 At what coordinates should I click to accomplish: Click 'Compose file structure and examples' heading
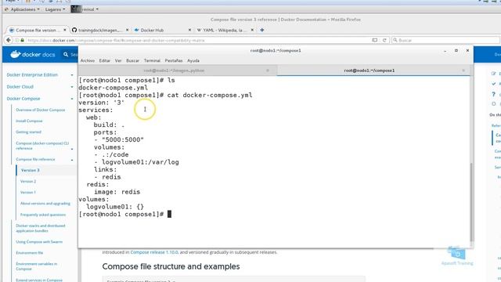tap(171, 266)
